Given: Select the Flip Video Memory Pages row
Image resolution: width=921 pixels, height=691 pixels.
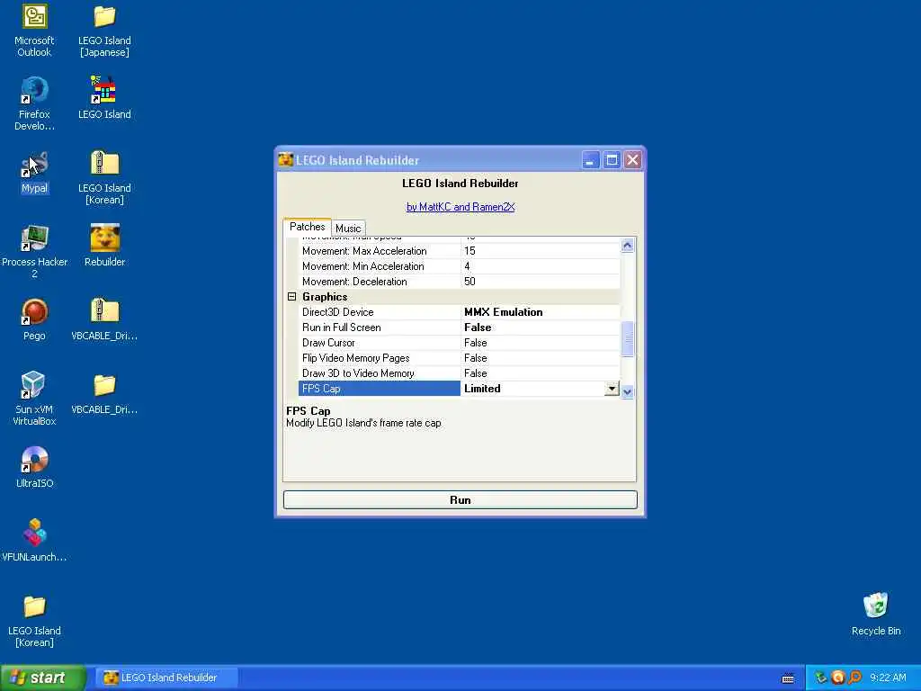Looking at the screenshot, I should click(460, 358).
